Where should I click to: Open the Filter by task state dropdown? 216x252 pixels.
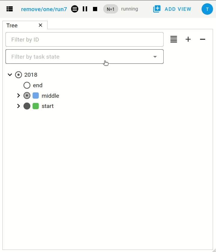(x=85, y=57)
